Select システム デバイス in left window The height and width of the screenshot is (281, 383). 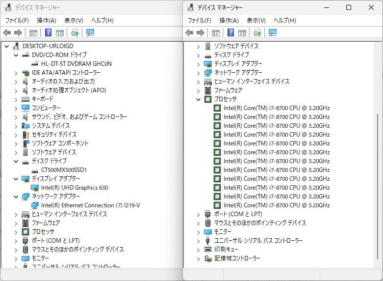(51, 126)
